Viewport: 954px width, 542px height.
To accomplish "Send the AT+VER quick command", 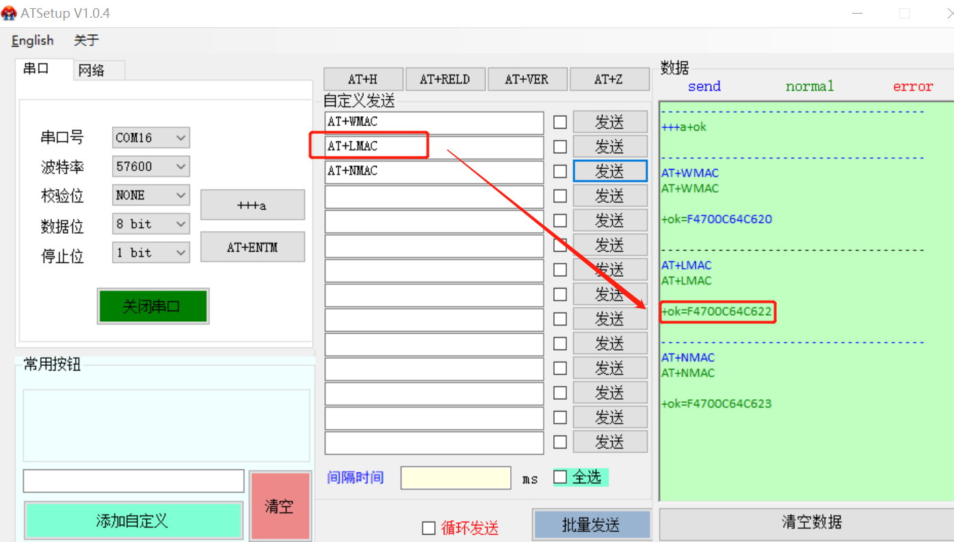I will [x=527, y=79].
